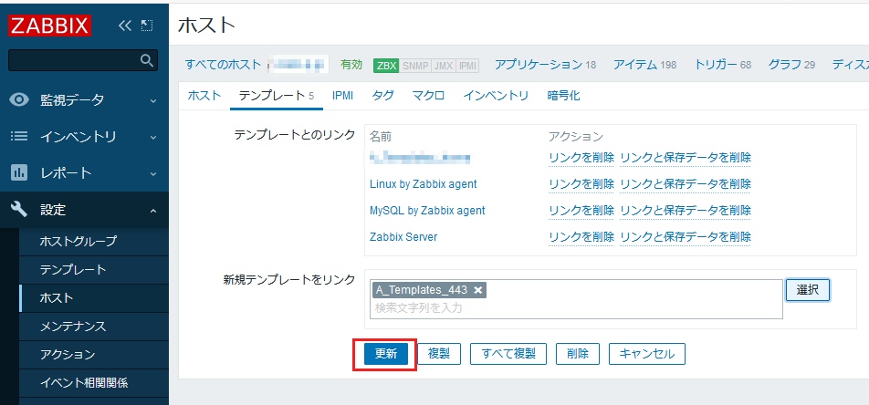Switch to the インベントリ host tab

496,95
